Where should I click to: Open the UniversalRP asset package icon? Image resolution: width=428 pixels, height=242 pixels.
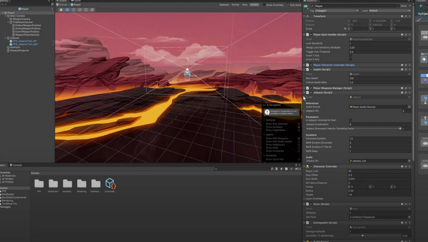pos(110,184)
